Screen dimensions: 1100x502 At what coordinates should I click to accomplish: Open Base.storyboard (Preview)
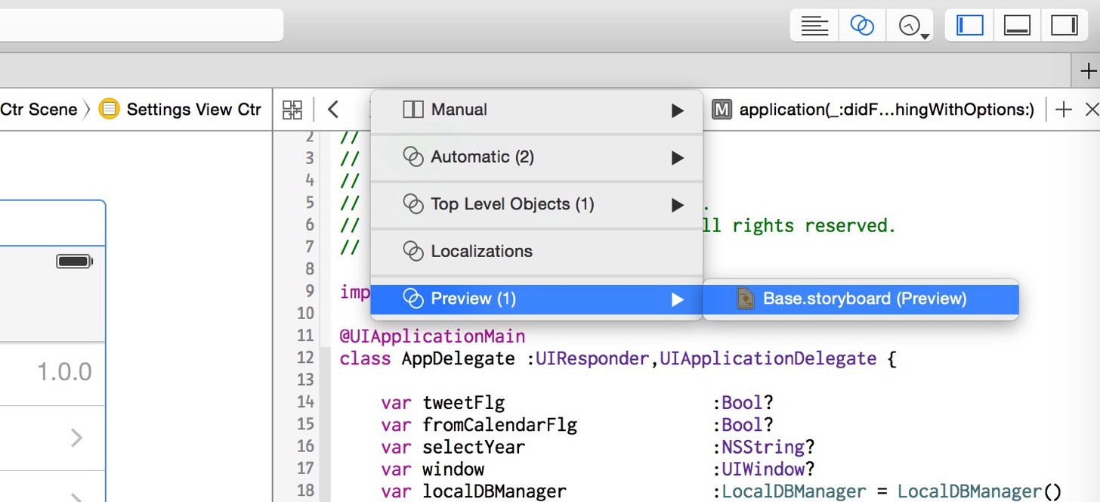[861, 299]
